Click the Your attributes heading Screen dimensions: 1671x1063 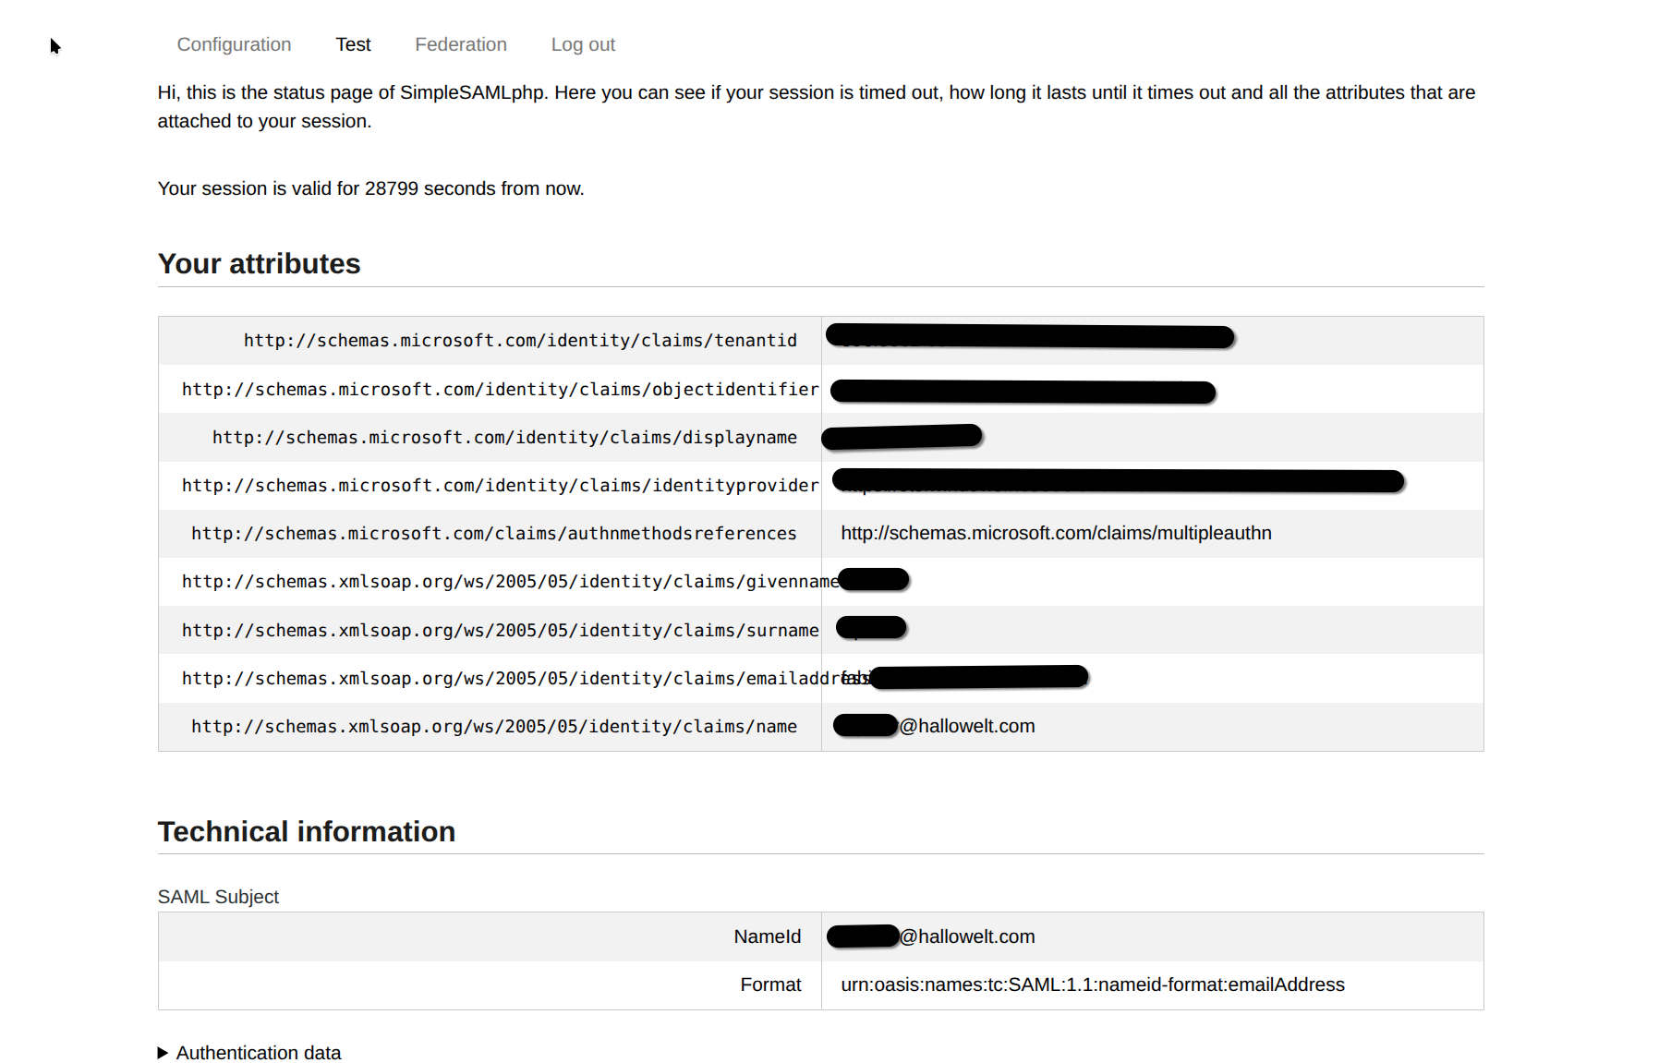(259, 264)
